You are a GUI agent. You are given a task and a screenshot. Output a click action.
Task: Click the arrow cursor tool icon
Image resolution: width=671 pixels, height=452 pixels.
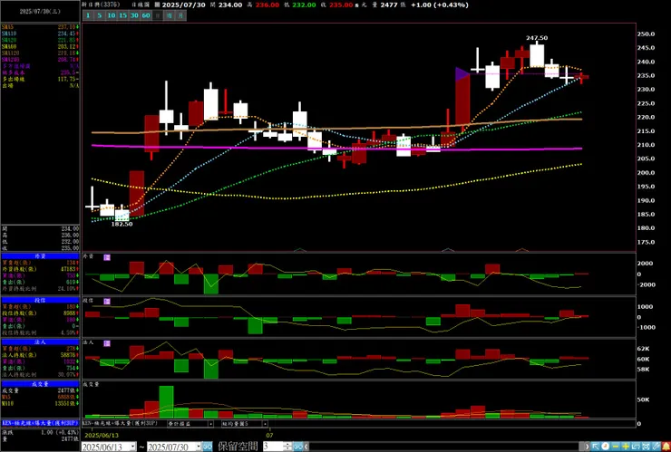[x=595, y=447]
